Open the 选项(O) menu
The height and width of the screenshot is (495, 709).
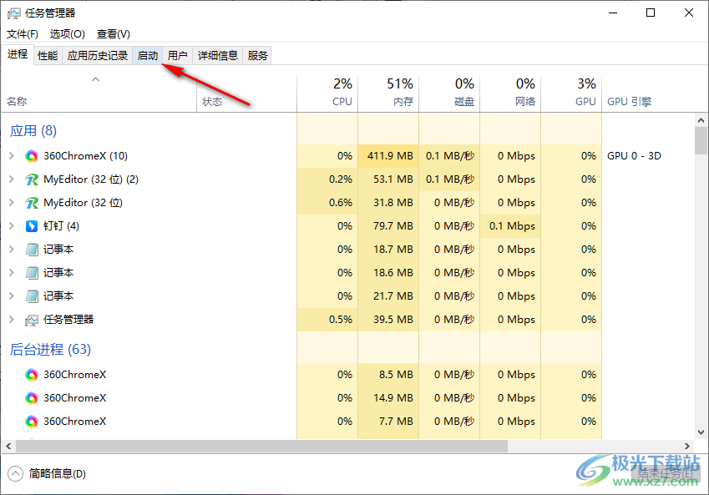68,34
